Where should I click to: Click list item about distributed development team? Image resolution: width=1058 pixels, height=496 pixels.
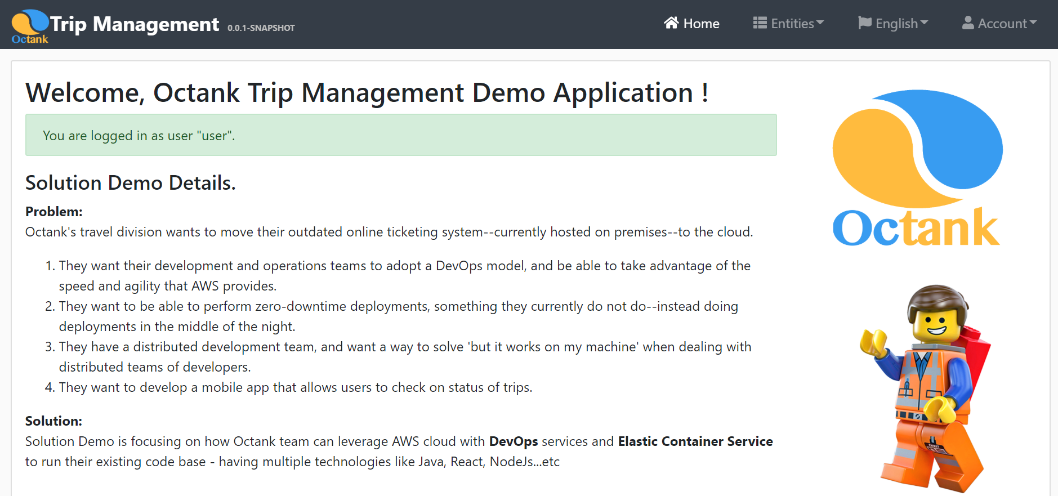point(405,357)
